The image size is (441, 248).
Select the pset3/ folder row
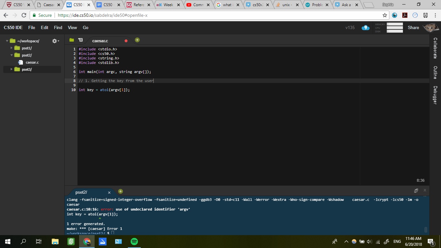point(32,69)
